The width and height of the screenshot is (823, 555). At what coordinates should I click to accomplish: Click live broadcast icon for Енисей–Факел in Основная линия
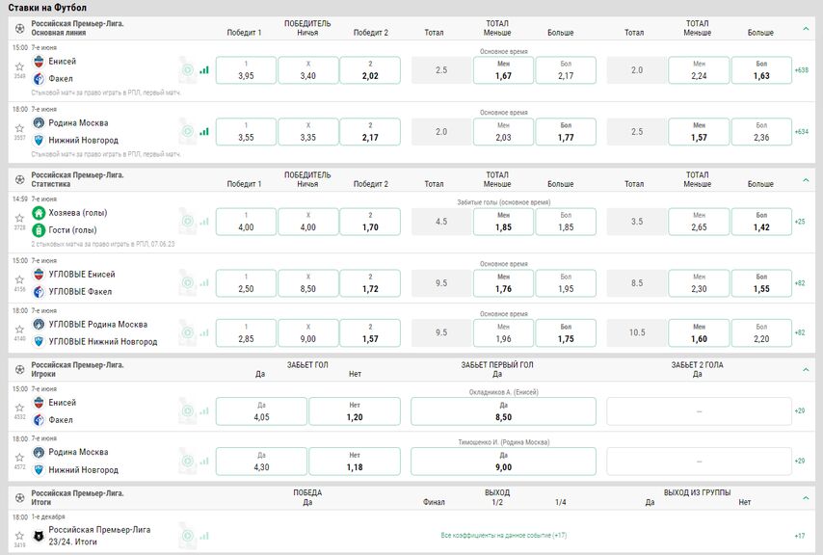tap(187, 69)
